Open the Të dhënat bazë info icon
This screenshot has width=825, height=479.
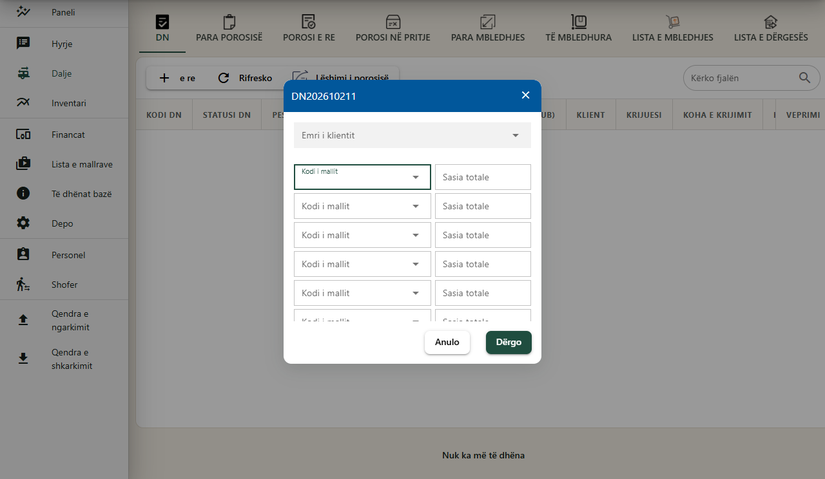(23, 193)
